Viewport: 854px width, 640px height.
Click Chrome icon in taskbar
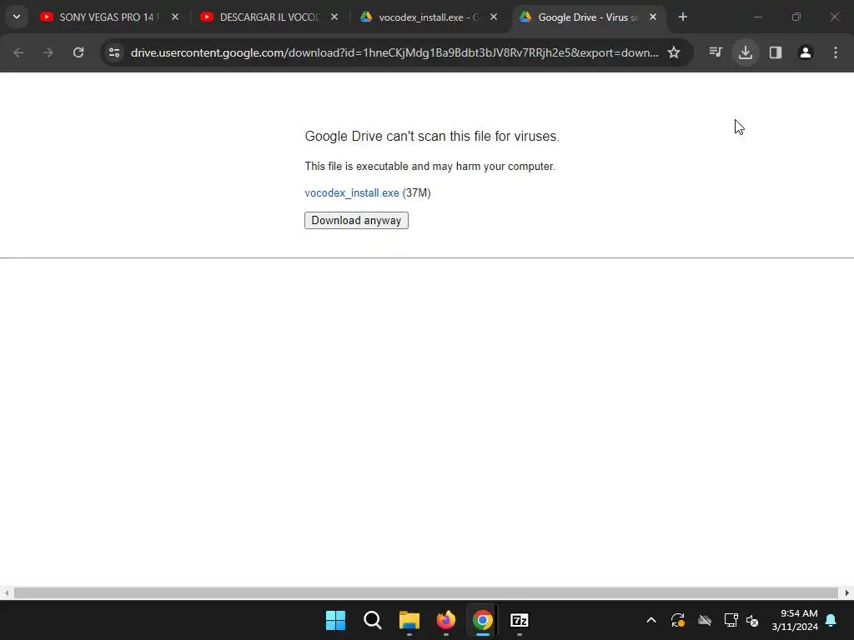point(483,620)
